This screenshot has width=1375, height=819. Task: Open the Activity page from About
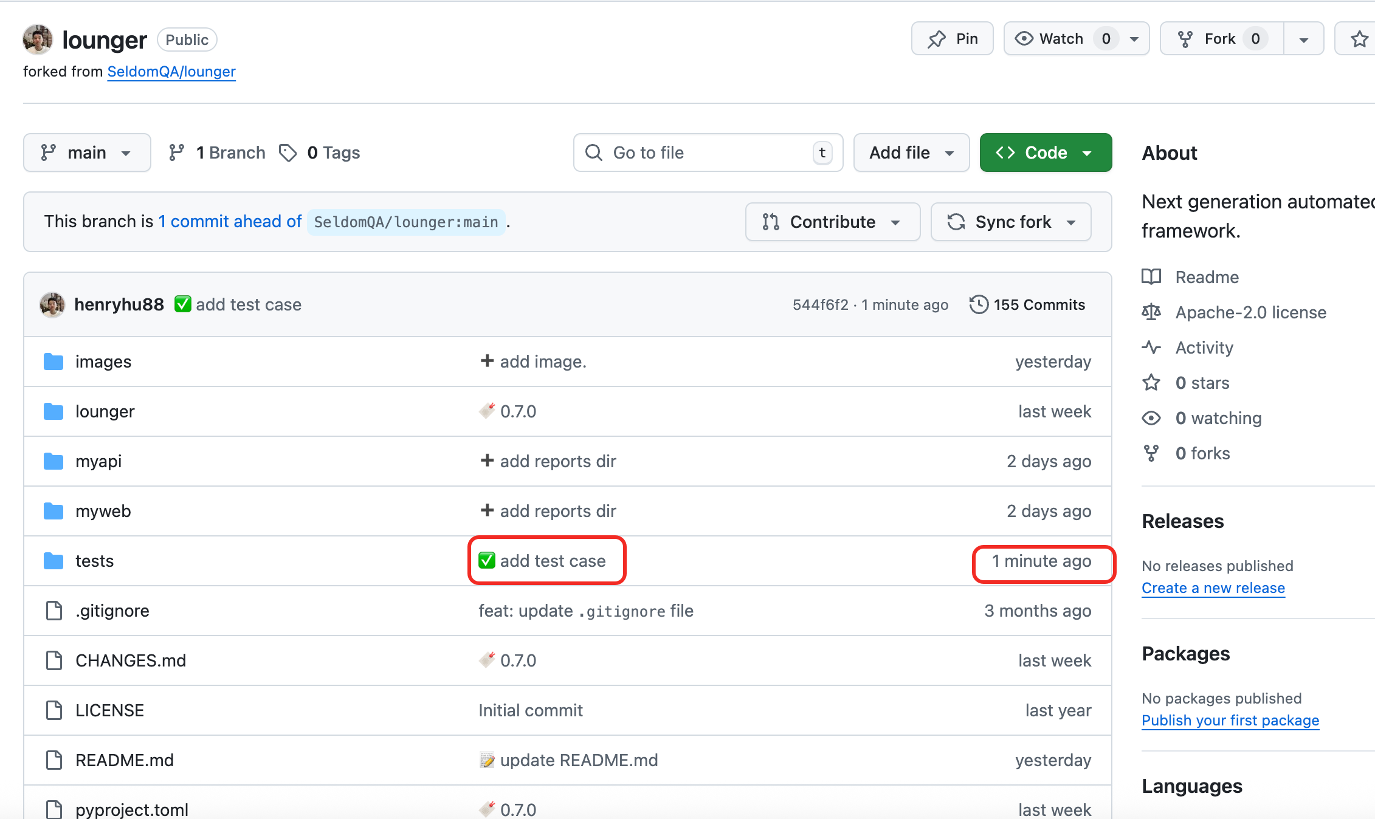pos(1204,348)
